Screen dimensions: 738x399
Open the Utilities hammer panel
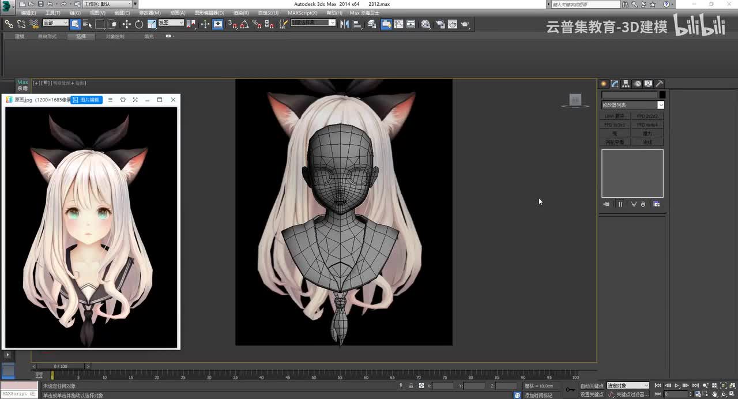click(x=660, y=84)
